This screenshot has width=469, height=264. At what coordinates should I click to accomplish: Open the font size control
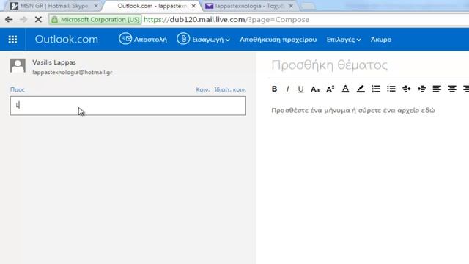tap(330, 89)
